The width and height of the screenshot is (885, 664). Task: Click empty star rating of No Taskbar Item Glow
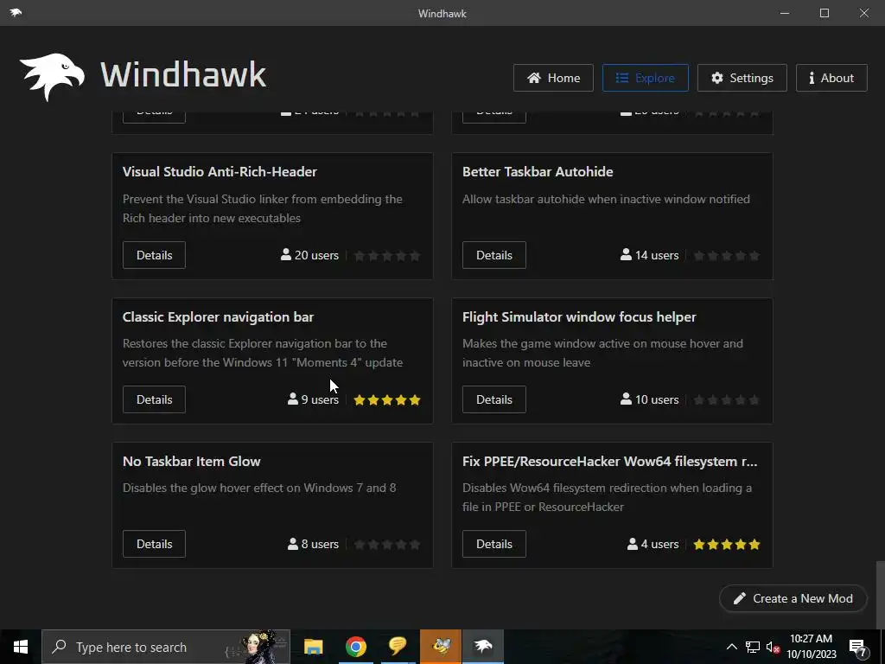(387, 545)
